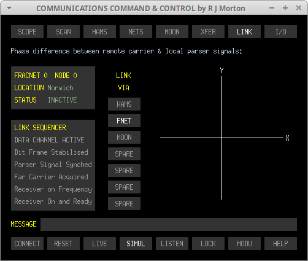Click the FRACNET 0 label
Screen dimensions: 308x261
pos(31,76)
